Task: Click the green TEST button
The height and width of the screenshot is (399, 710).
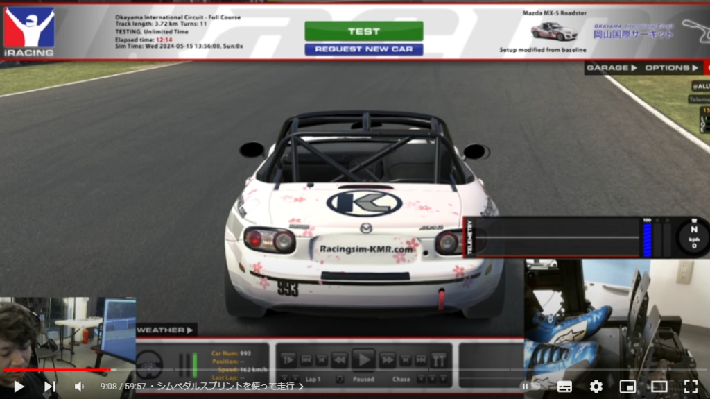Action: pos(363,31)
